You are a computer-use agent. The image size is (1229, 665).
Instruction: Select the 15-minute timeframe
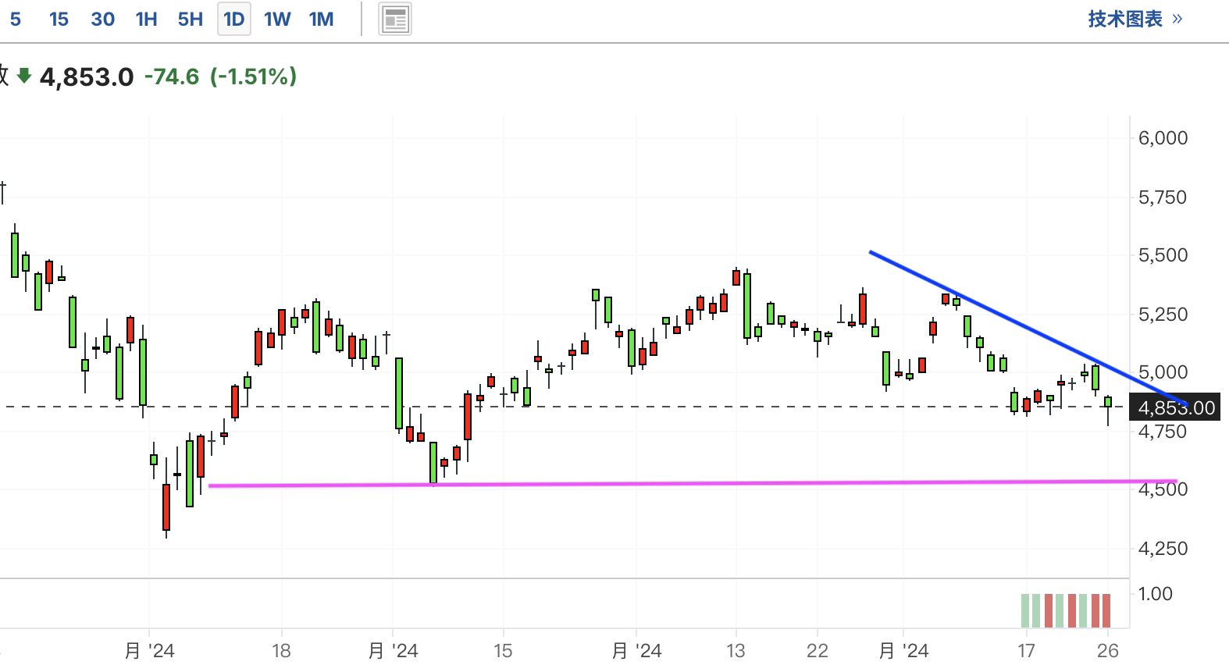coord(59,20)
